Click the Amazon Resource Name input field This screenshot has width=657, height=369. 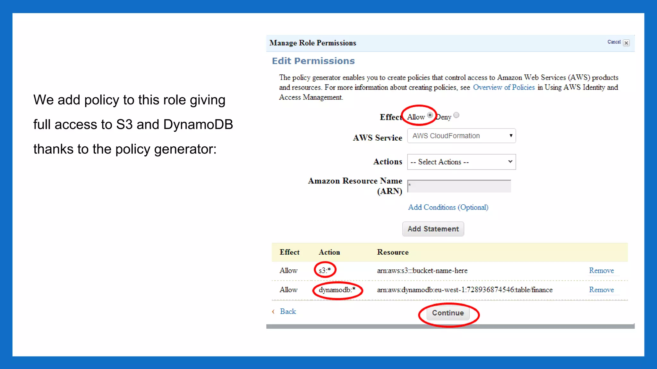(x=459, y=186)
